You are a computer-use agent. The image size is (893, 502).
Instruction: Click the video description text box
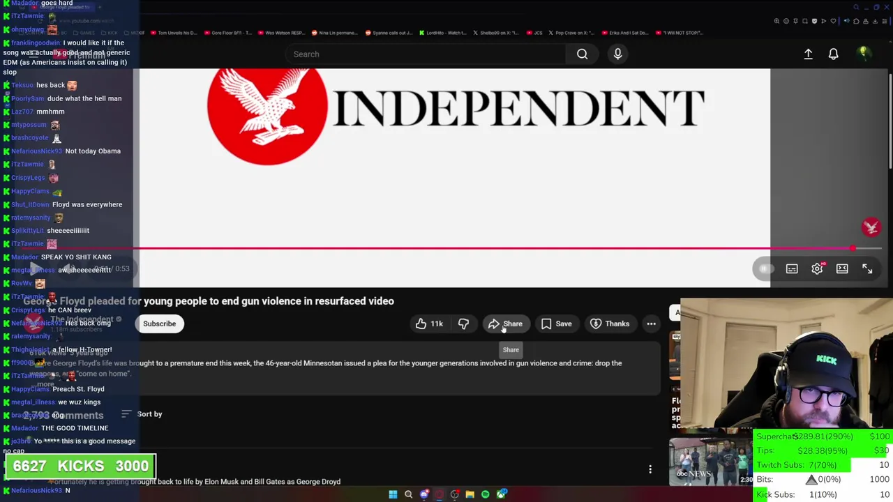point(342,368)
